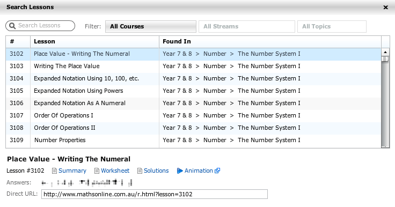Viewport: 395px width, 207px height.
Task: Select row Order Of Operations I
Action: click(193, 116)
